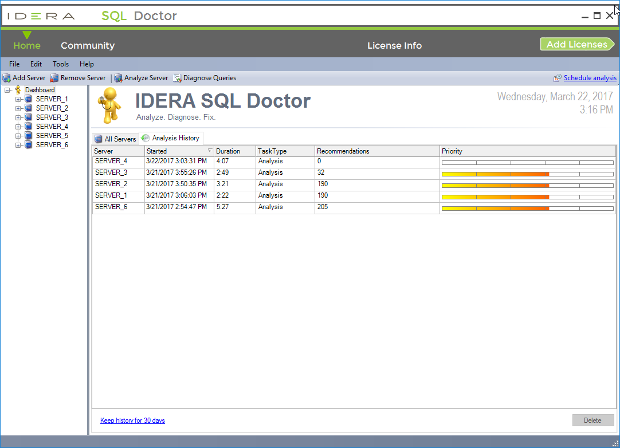Click the Dashboard icon in the tree
This screenshot has width=620, height=448.
click(18, 90)
